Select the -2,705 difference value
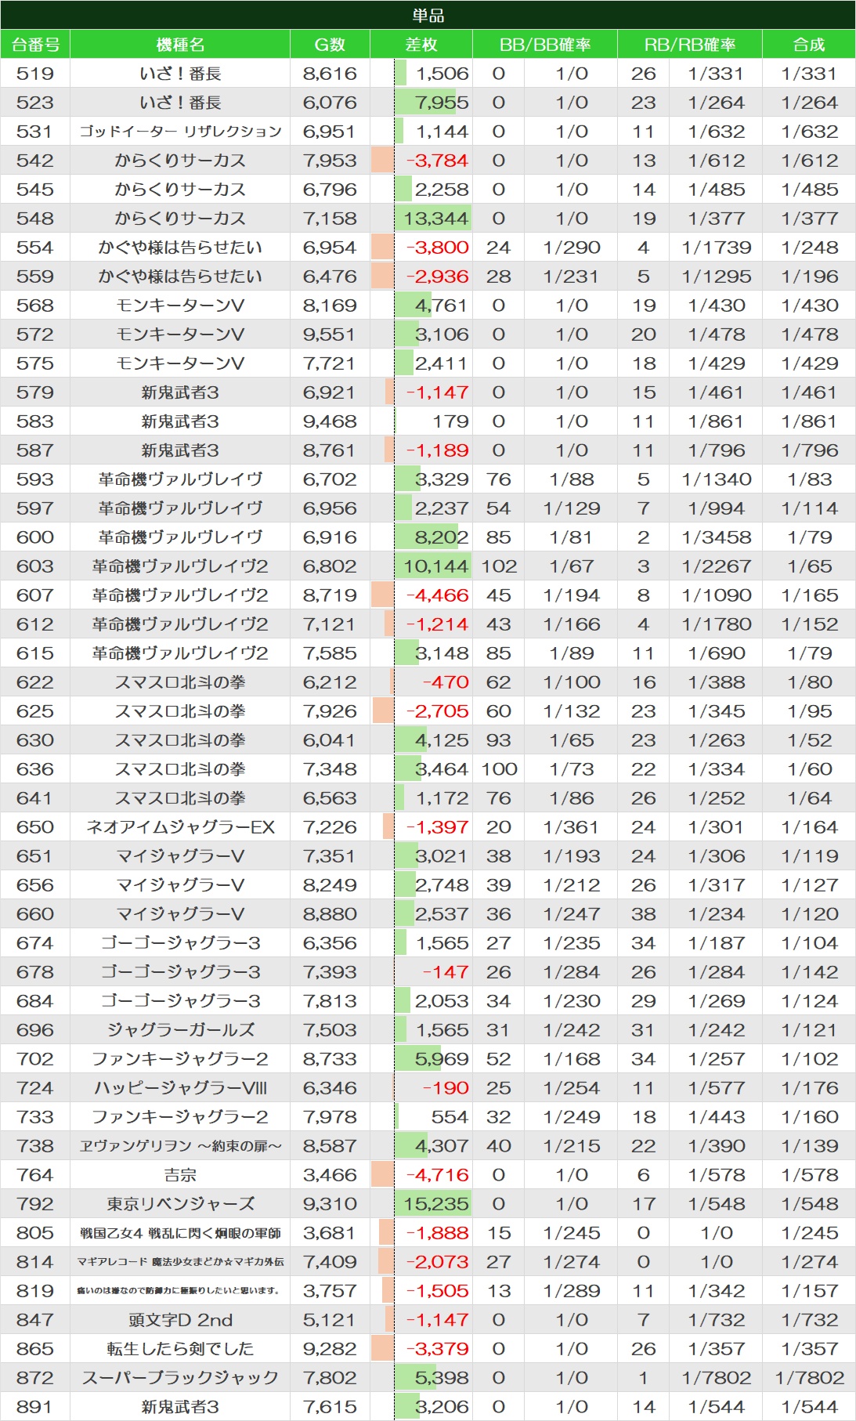 [437, 711]
